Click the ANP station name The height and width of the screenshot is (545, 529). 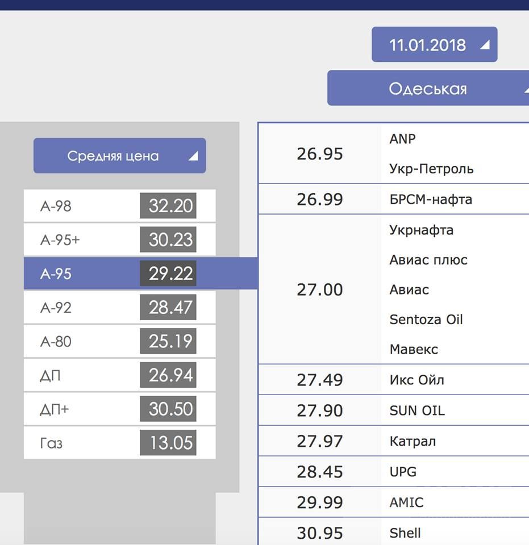(x=402, y=139)
